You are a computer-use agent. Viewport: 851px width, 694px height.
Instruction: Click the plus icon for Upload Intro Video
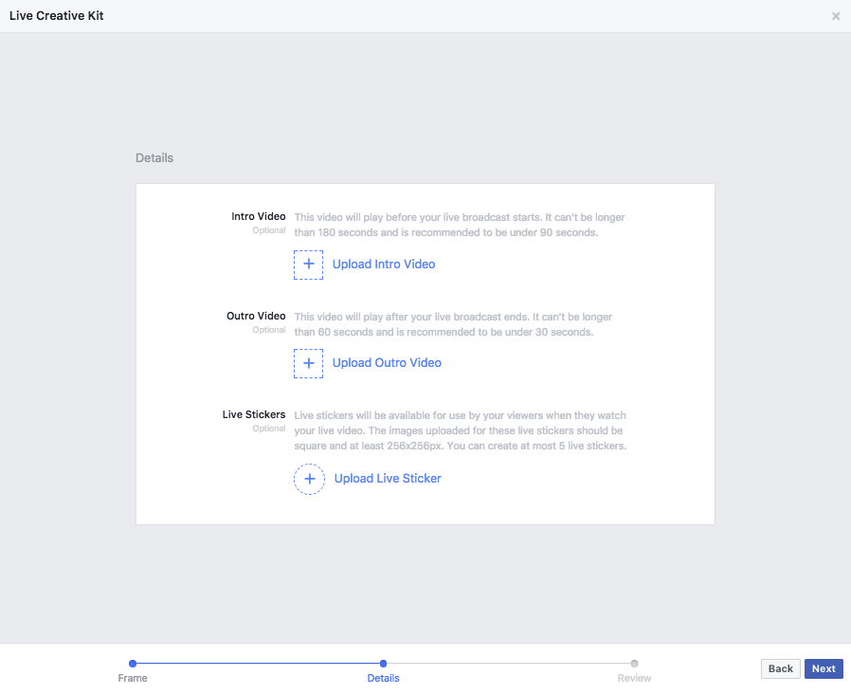(308, 265)
